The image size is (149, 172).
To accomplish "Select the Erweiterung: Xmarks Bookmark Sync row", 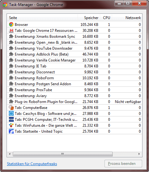I will [x=74, y=37].
